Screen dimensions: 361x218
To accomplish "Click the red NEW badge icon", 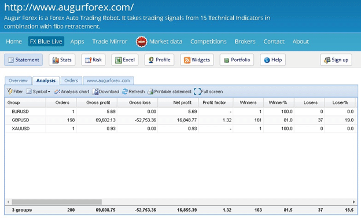I will coord(141,42).
